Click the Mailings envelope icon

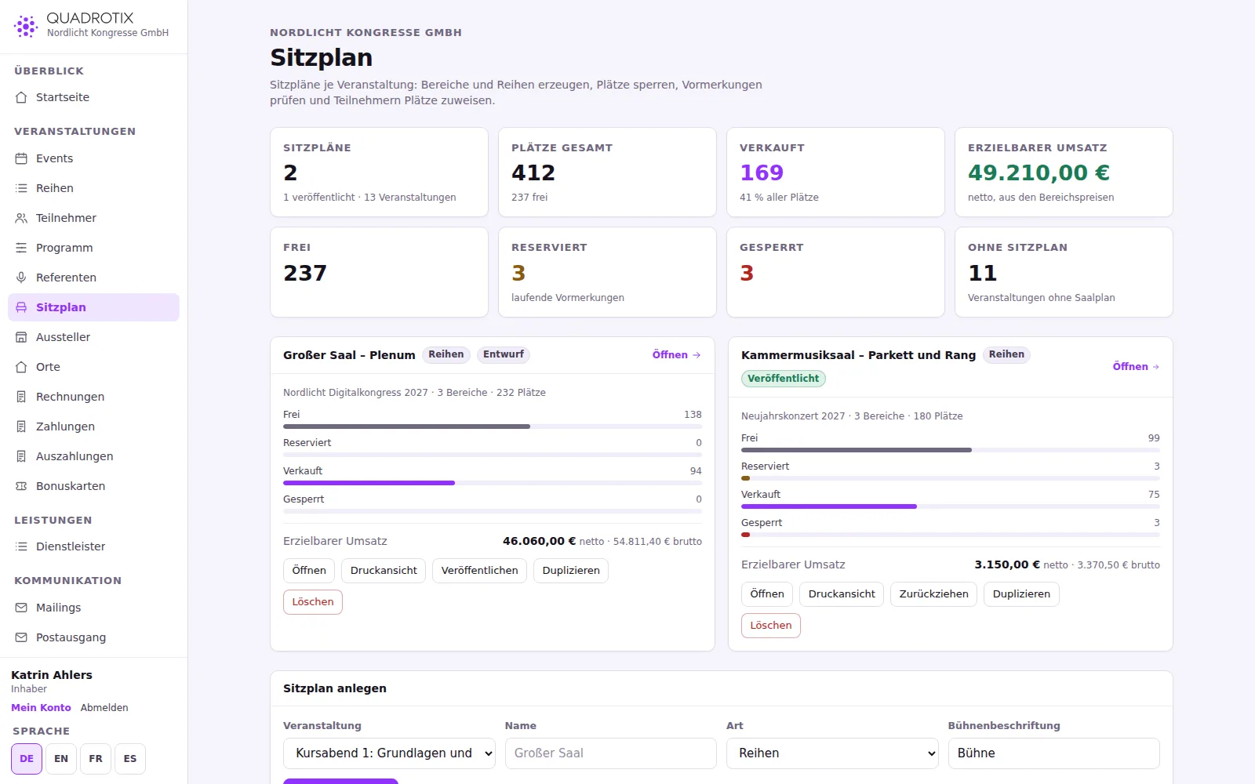coord(21,608)
